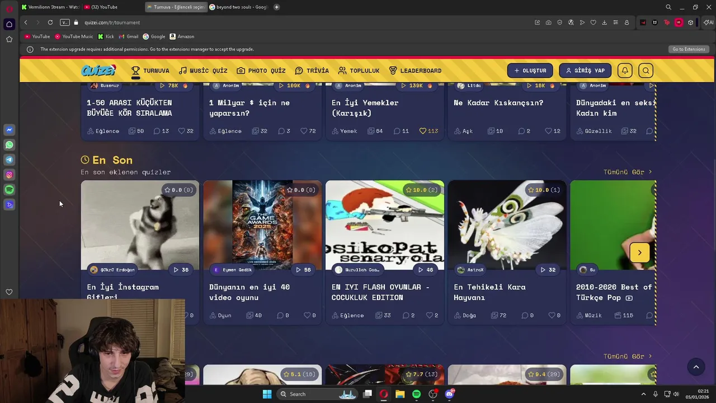This screenshot has height=403, width=716.
Task: Open the snapshot camera tool
Action: coord(548,22)
